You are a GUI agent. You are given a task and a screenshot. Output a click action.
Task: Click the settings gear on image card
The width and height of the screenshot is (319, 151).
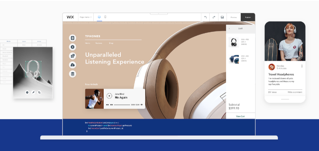[27, 92]
